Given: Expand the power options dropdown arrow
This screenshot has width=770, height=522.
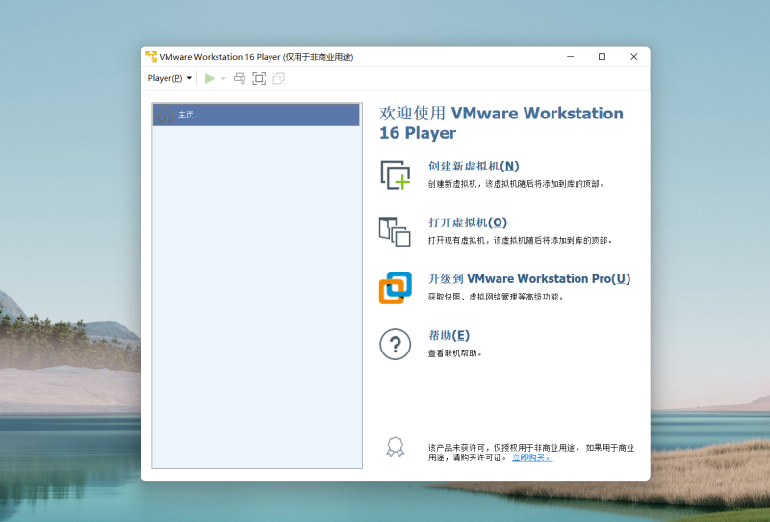Looking at the screenshot, I should (223, 79).
